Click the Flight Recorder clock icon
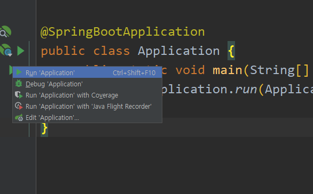313x194 pixels. (x=19, y=106)
